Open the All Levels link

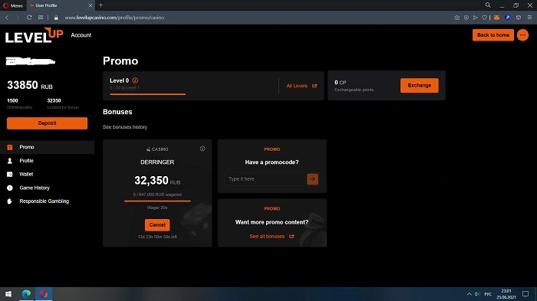click(301, 86)
